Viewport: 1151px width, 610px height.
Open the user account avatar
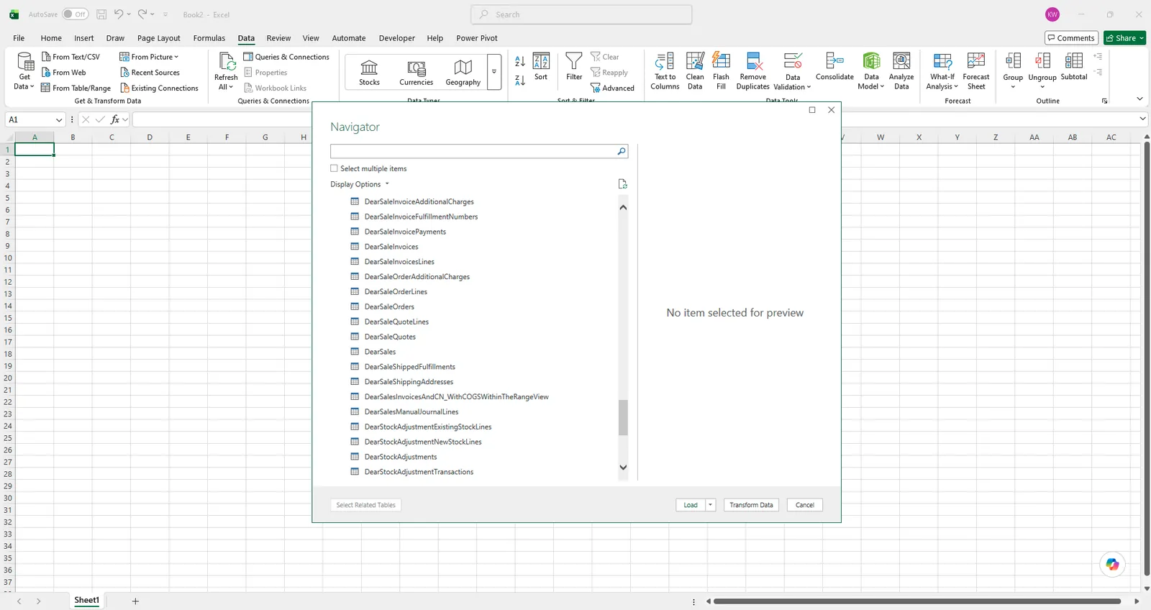coord(1052,14)
